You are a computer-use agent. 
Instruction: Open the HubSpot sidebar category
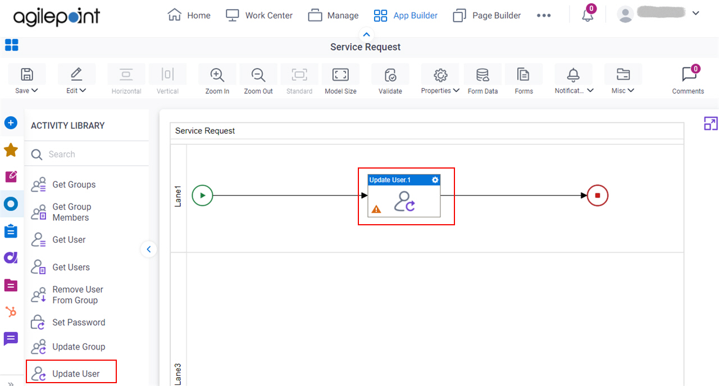[11, 312]
